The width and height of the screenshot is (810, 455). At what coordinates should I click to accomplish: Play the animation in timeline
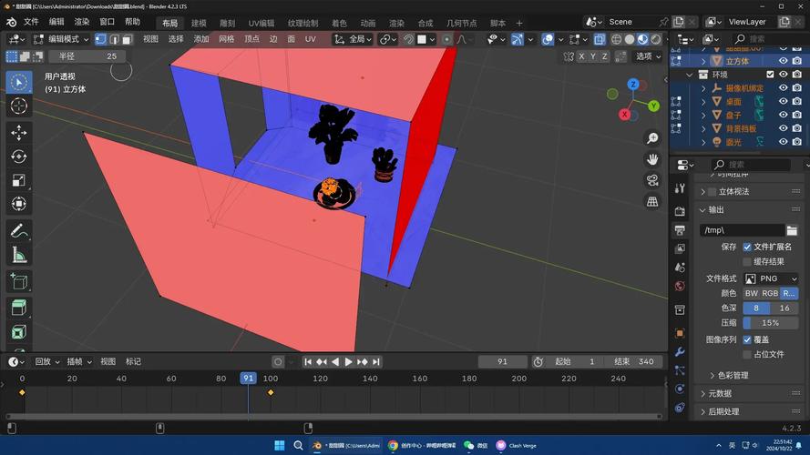point(348,362)
